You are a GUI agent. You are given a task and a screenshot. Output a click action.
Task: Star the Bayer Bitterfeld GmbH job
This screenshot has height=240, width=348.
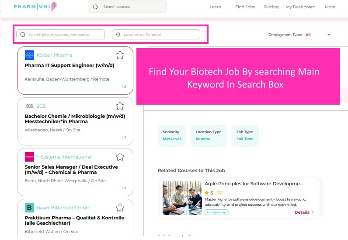coord(120,208)
